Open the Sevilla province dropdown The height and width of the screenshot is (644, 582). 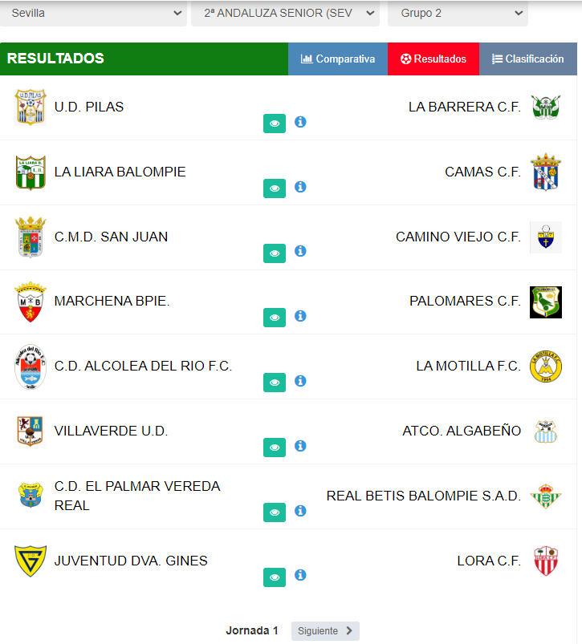[93, 14]
